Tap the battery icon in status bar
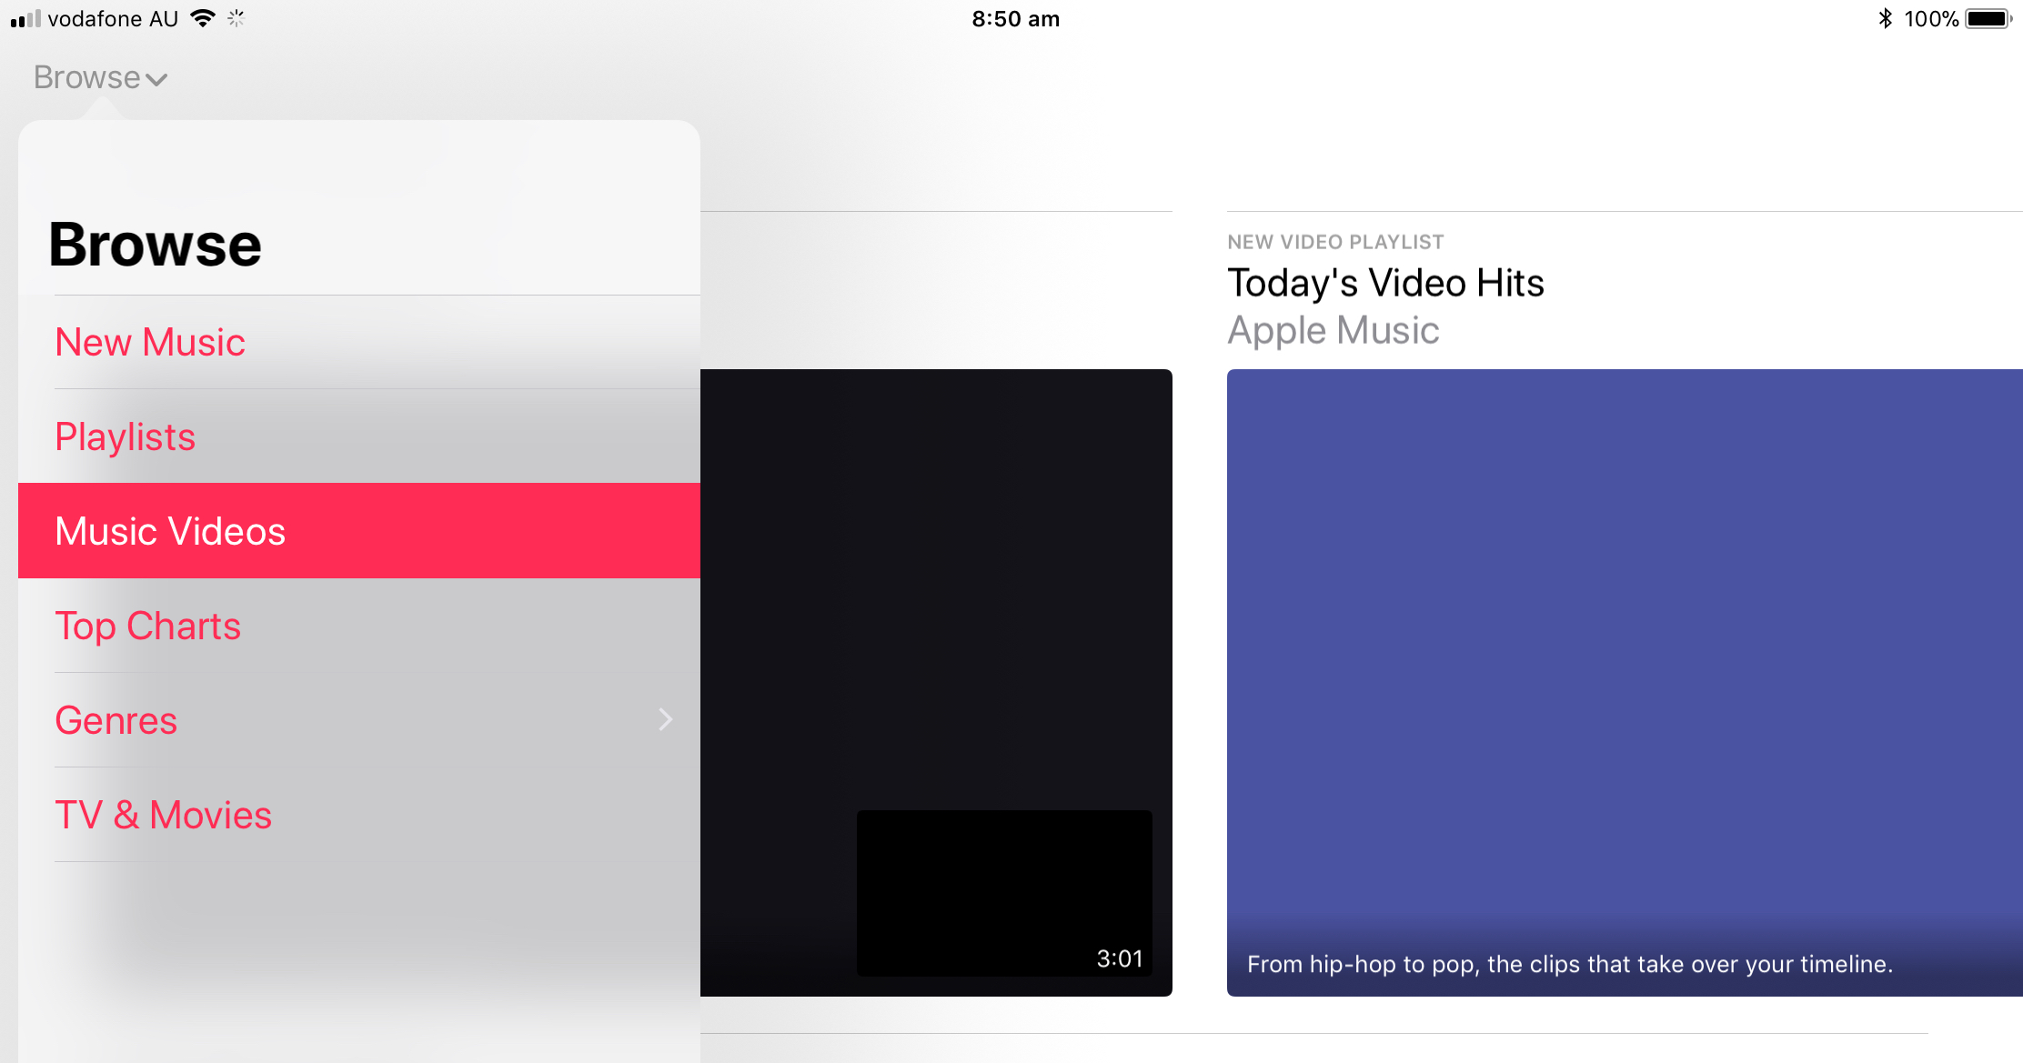Screen dimensions: 2023x1063 point(1988,19)
